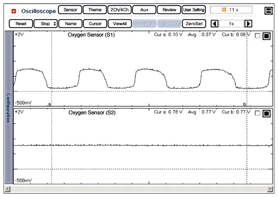This screenshot has width=278, height=197.
Task: Expand the Configuration side panel
Action: click(x=8, y=108)
